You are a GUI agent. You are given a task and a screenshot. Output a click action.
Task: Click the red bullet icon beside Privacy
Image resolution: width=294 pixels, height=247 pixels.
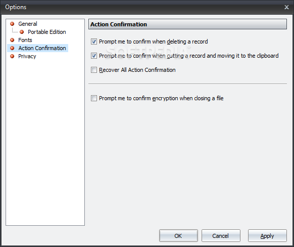12,56
